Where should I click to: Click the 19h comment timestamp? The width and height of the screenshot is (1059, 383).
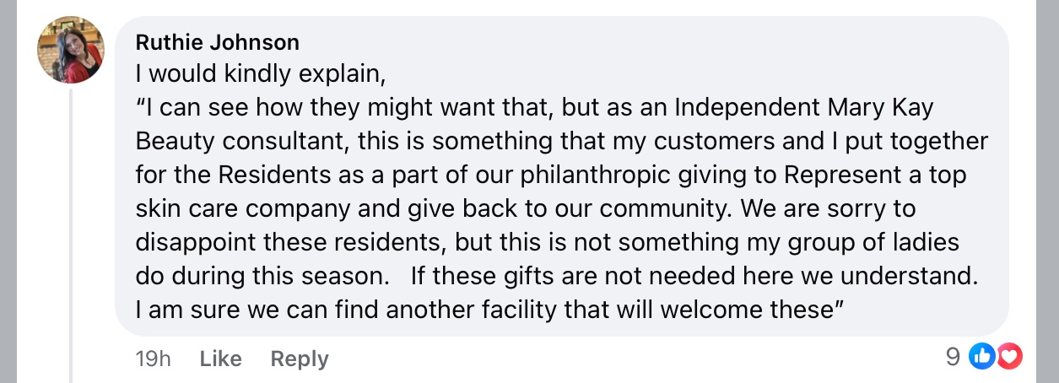153,359
